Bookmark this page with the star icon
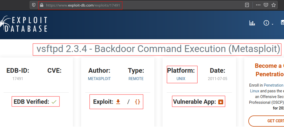Viewport: 284px width, 128px height. pos(274,5)
